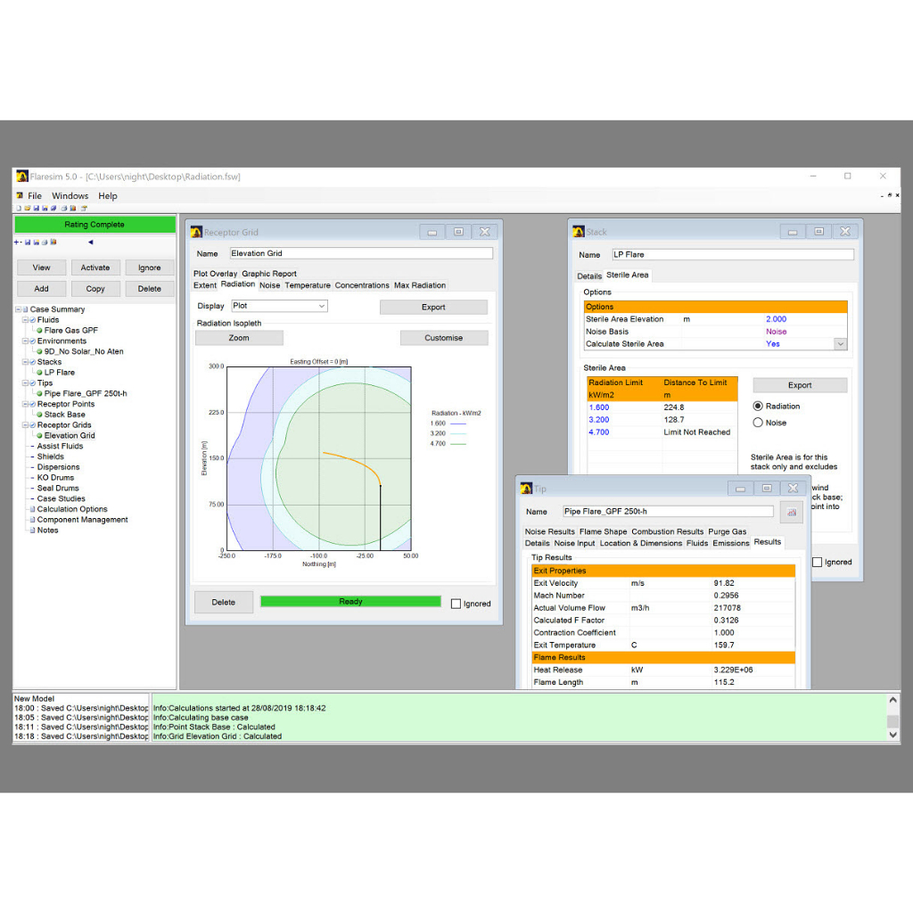Open Calculate Sterile Area dropdown arrow
Screen dimensions: 913x913
(839, 344)
